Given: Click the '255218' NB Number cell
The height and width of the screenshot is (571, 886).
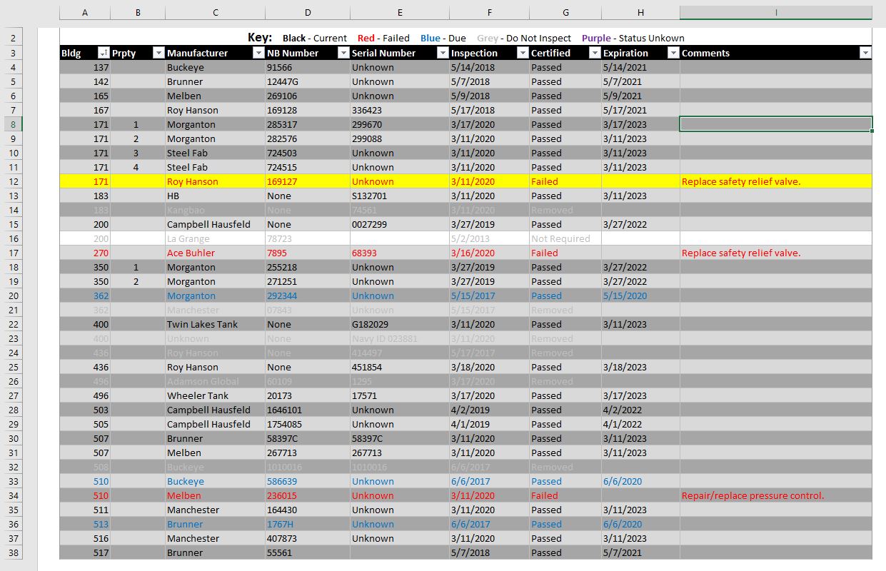Looking at the screenshot, I should (308, 267).
